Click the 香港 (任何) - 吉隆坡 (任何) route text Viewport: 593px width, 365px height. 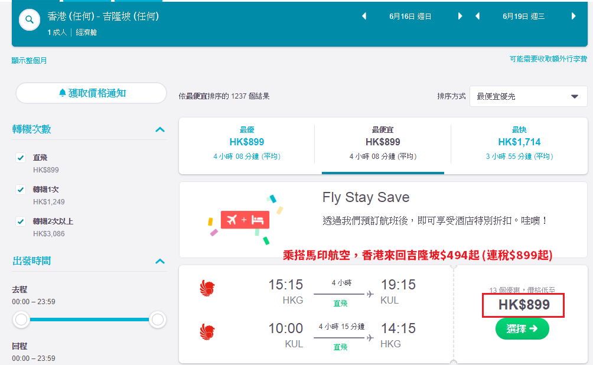pos(103,17)
